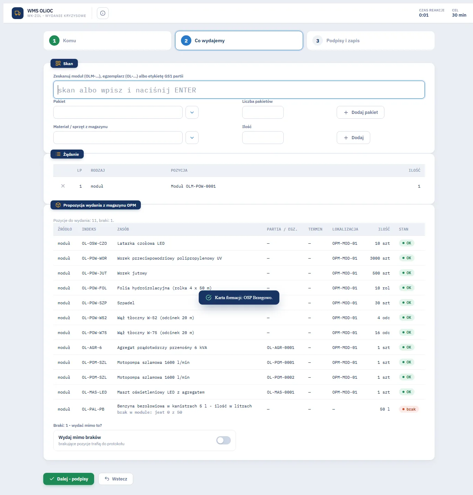Click index 'OL-POW-FOL' in the table
This screenshot has width=473, height=495.
click(94, 288)
